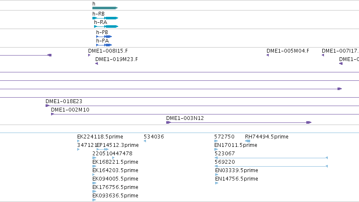Image resolution: width=359 pixels, height=202 pixels.
Task: Select the h gene feature bar
Action: pyautogui.click(x=105, y=8)
